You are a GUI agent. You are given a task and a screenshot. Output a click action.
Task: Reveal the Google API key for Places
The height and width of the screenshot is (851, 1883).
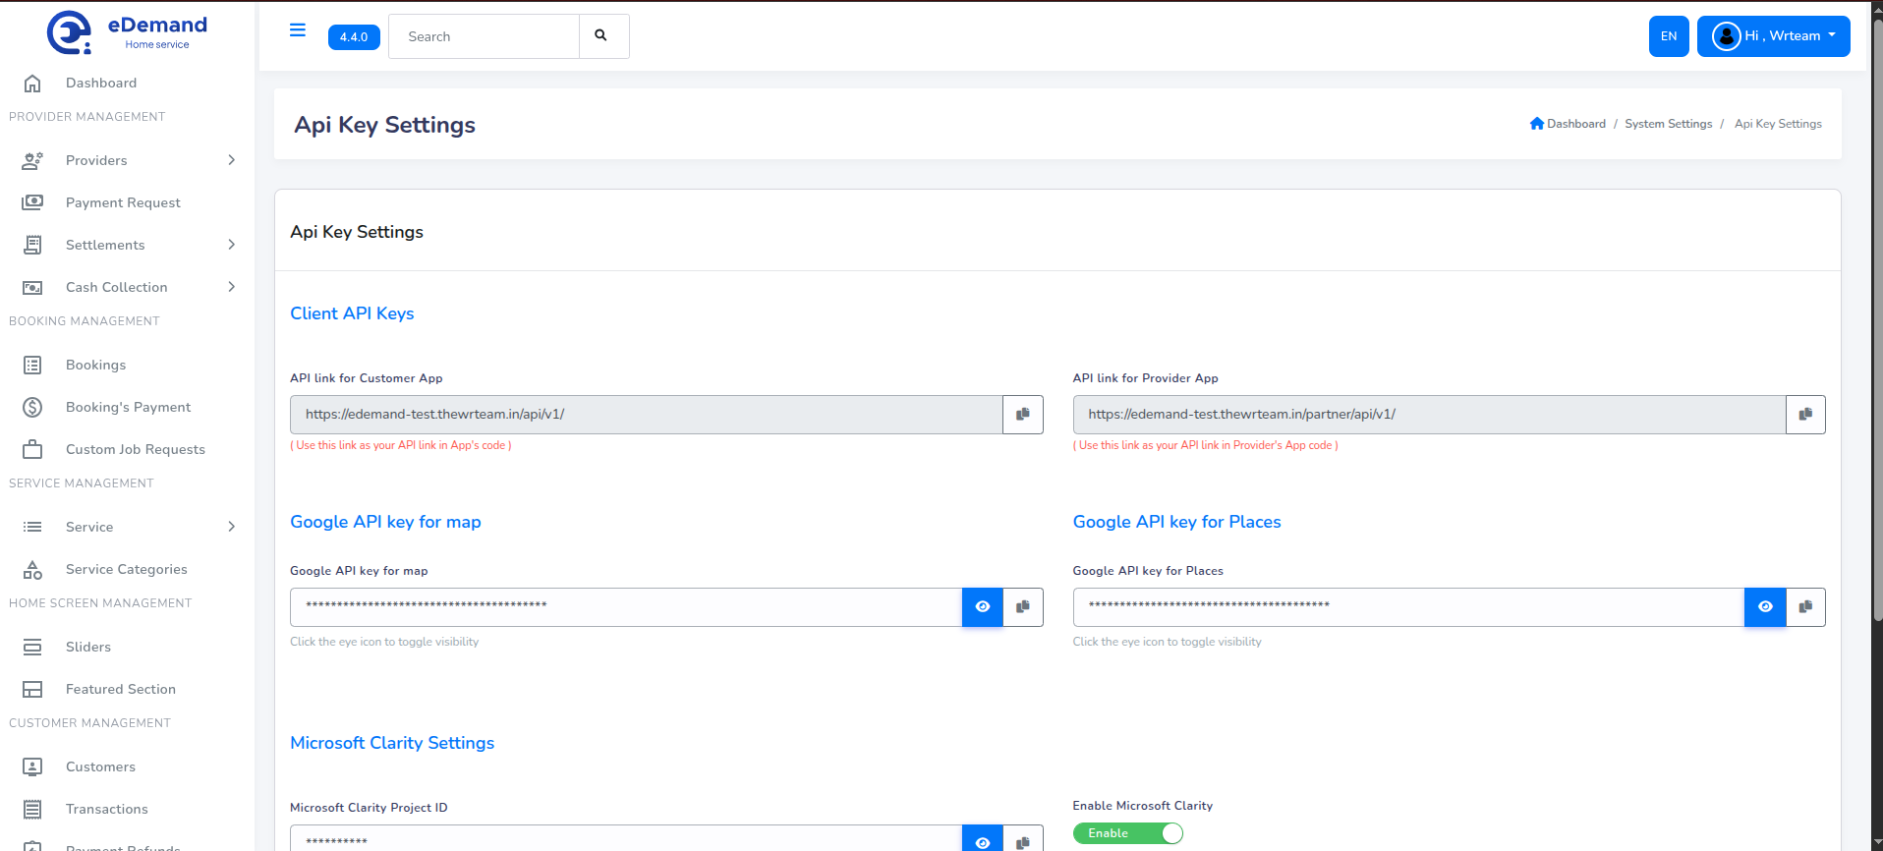point(1765,607)
